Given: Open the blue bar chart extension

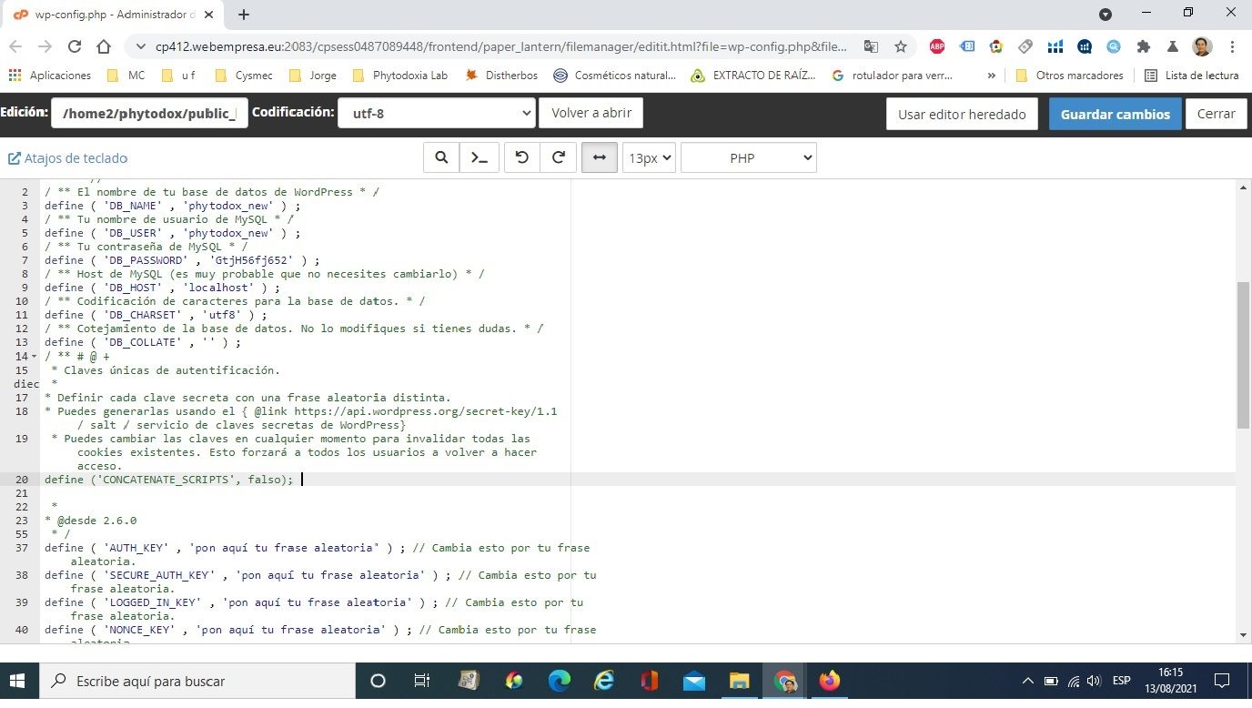Looking at the screenshot, I should [1055, 46].
